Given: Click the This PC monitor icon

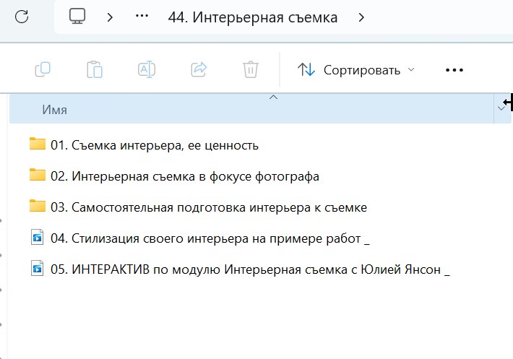Looking at the screenshot, I should click(77, 17).
